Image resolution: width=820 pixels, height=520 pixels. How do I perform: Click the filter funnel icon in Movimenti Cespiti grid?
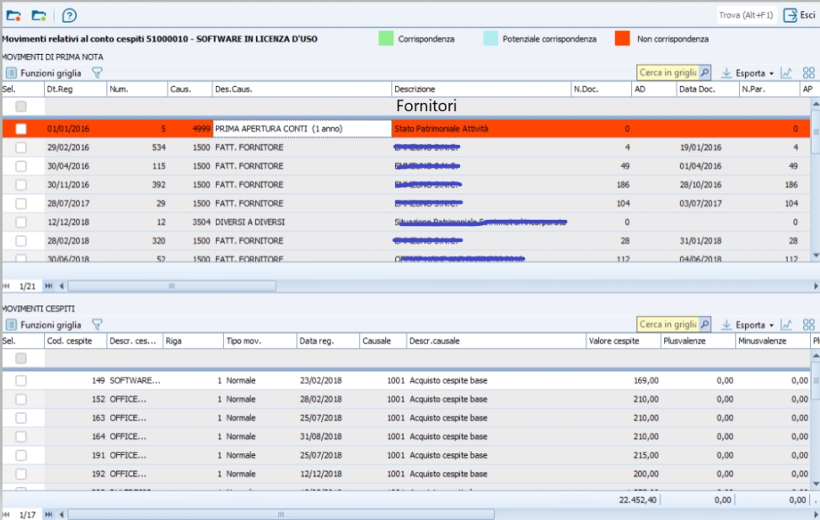click(x=97, y=324)
